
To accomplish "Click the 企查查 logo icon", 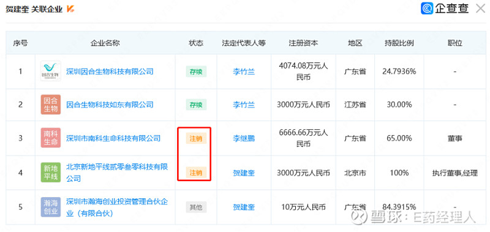I will tap(427, 9).
